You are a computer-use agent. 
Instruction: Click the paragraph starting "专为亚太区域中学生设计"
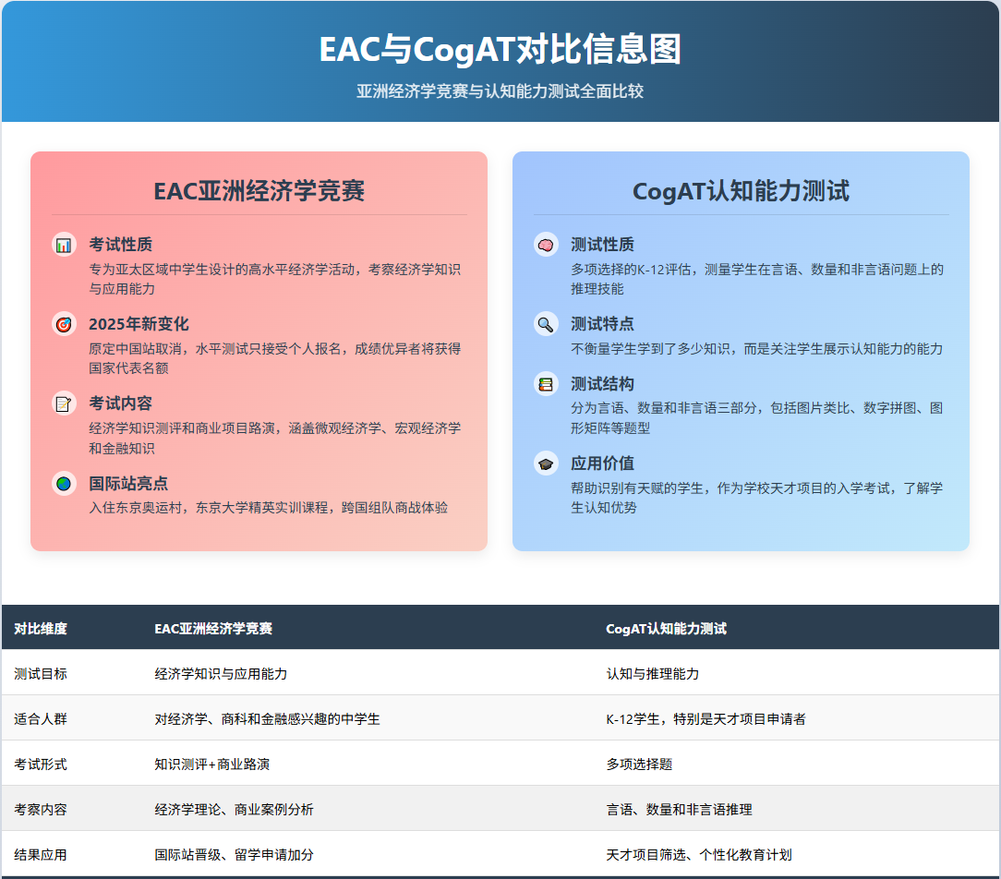click(274, 279)
